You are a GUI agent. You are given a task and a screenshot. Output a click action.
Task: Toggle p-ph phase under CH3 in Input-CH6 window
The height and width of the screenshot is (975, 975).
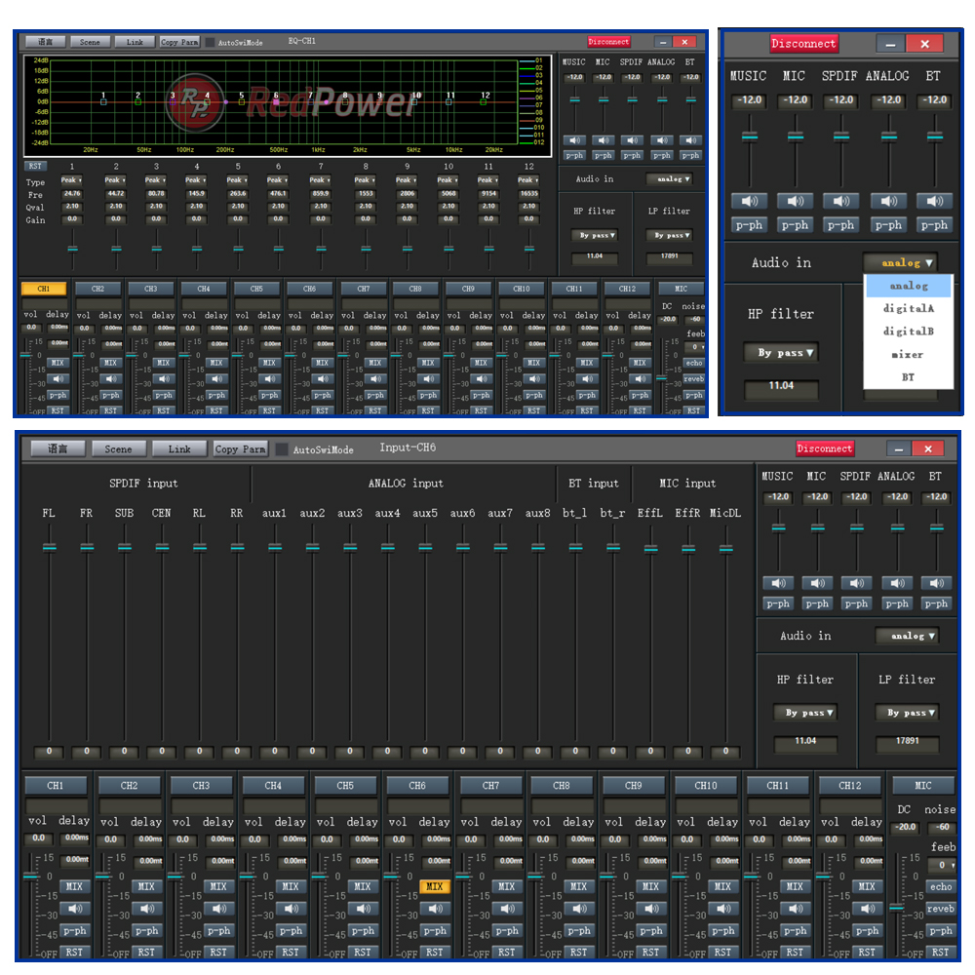tap(218, 931)
